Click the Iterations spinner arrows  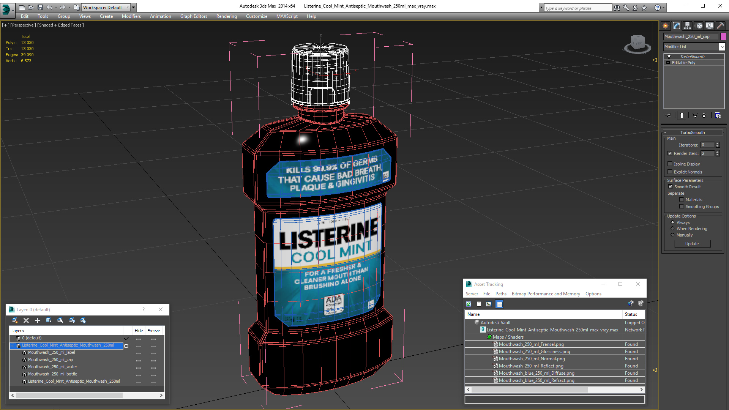click(717, 145)
